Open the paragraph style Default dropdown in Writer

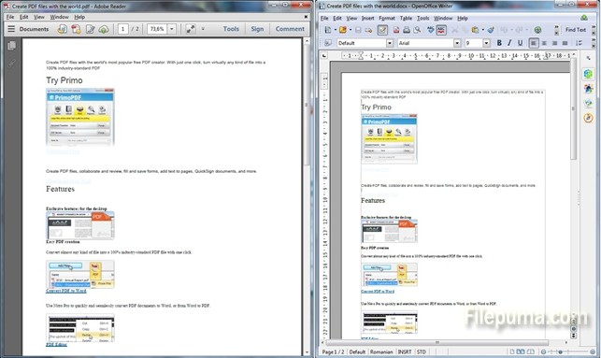click(390, 43)
